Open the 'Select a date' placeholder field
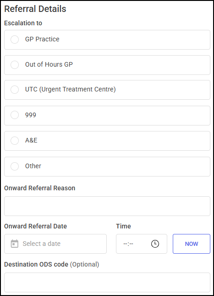Viewport: 214px width, 296px height. (x=55, y=244)
